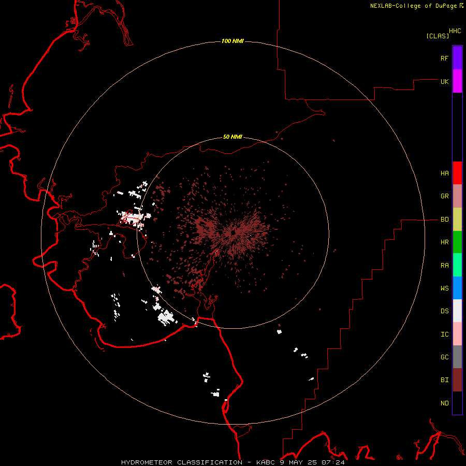Viewport: 466px width, 466px height.
Task: Click the UK legend label
Action: coord(444,81)
